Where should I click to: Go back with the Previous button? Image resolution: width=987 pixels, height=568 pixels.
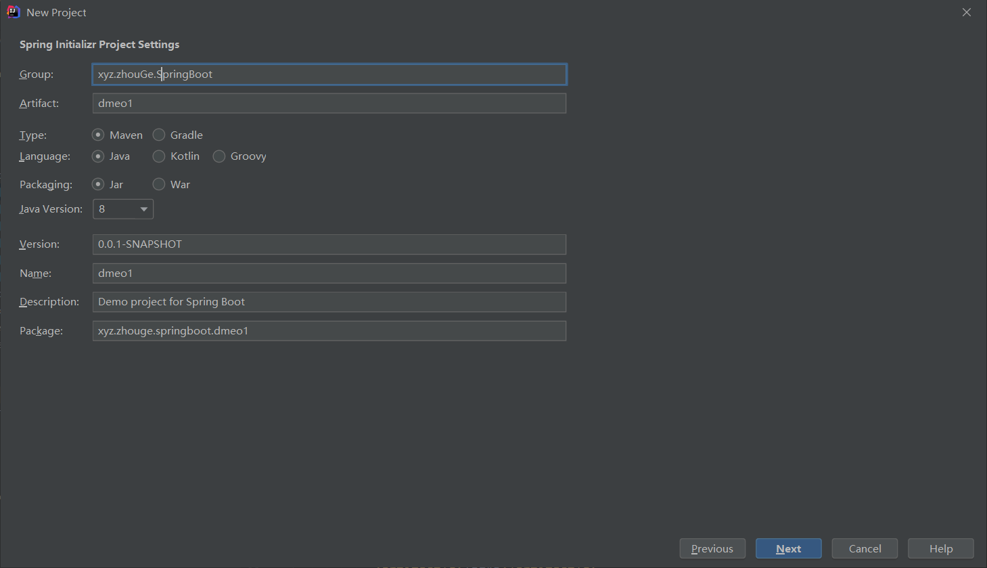tap(712, 548)
